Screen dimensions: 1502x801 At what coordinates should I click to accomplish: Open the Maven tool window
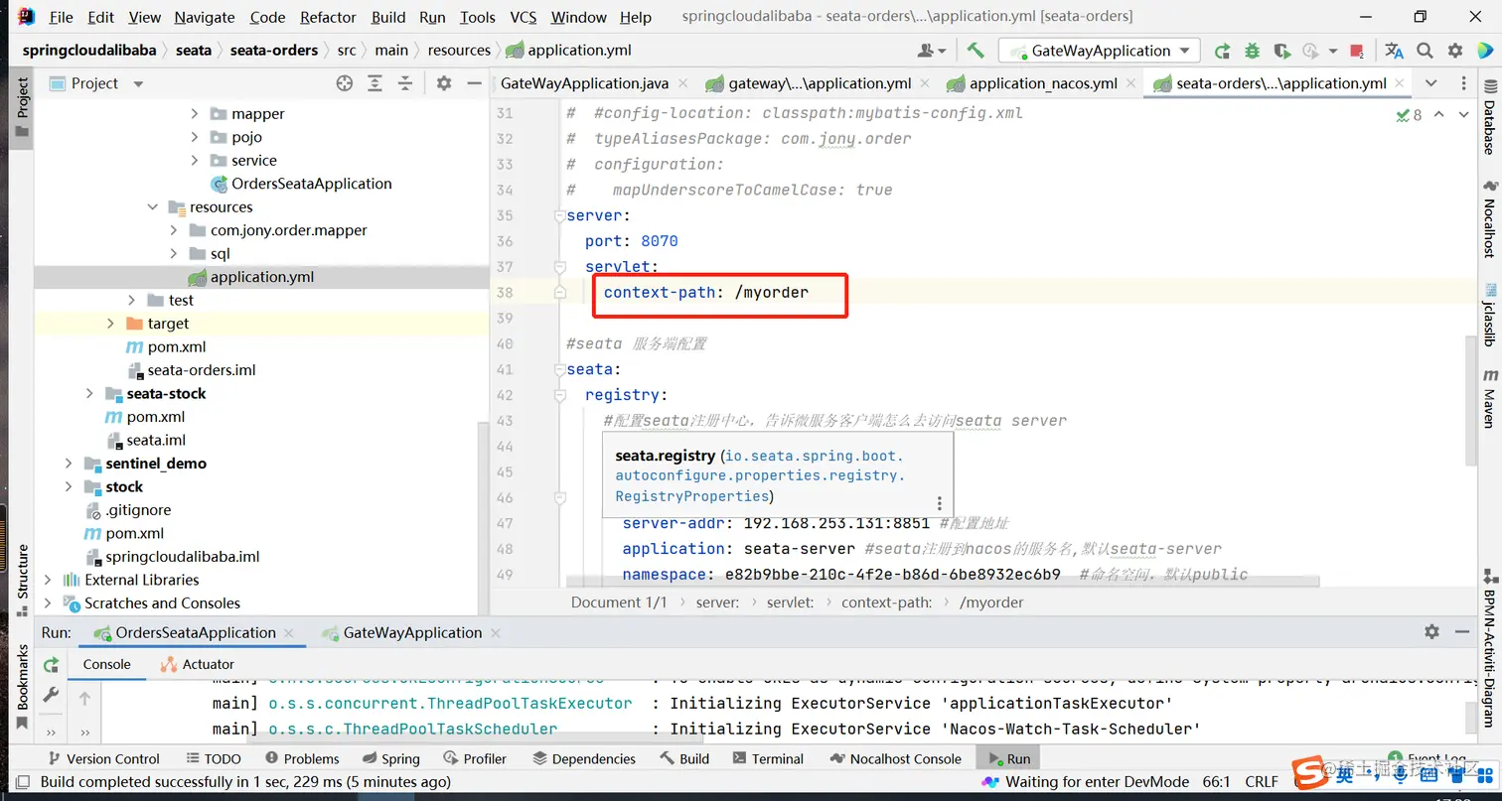pos(1489,398)
